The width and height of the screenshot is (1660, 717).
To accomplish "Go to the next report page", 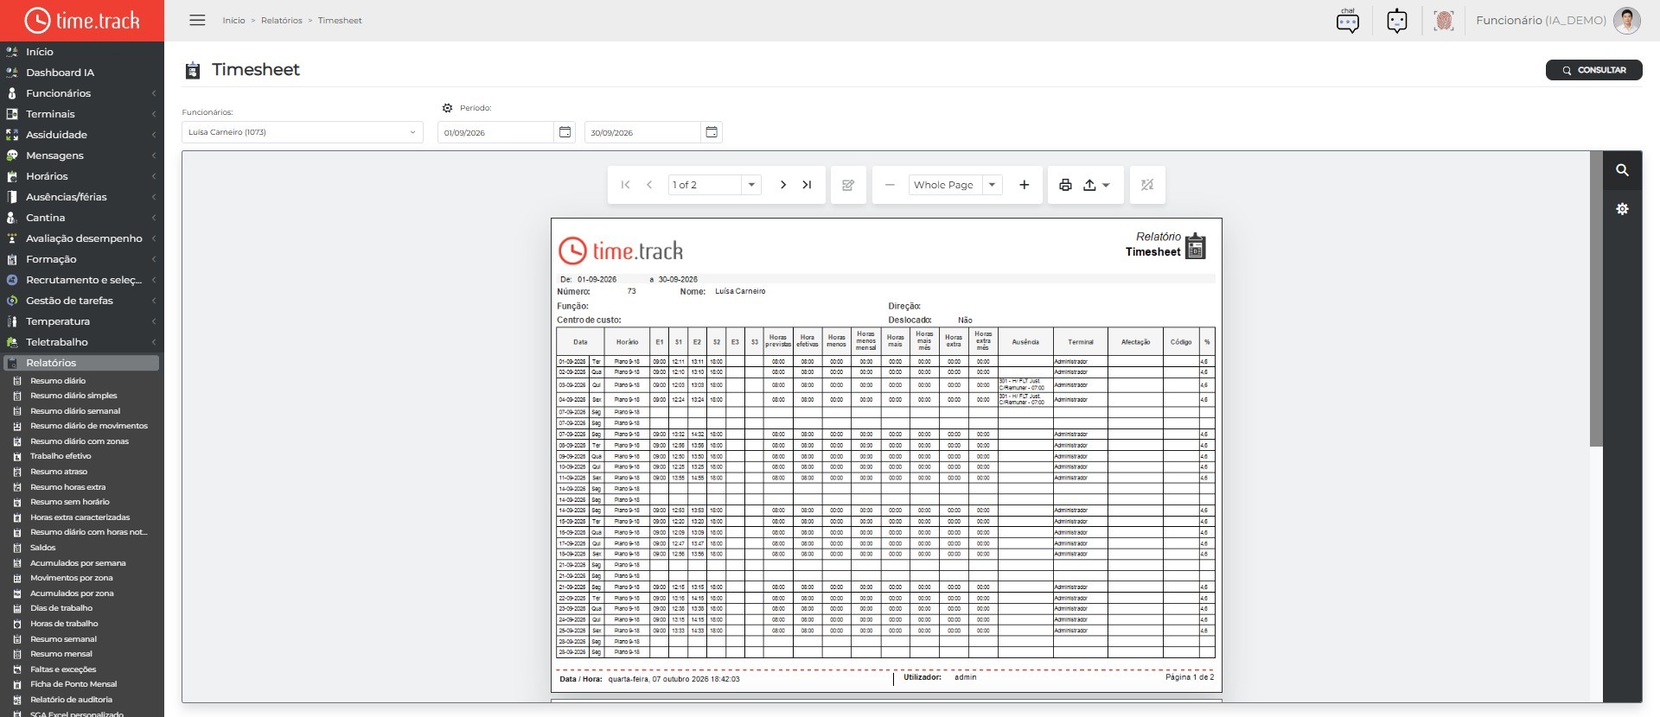I will click(782, 185).
